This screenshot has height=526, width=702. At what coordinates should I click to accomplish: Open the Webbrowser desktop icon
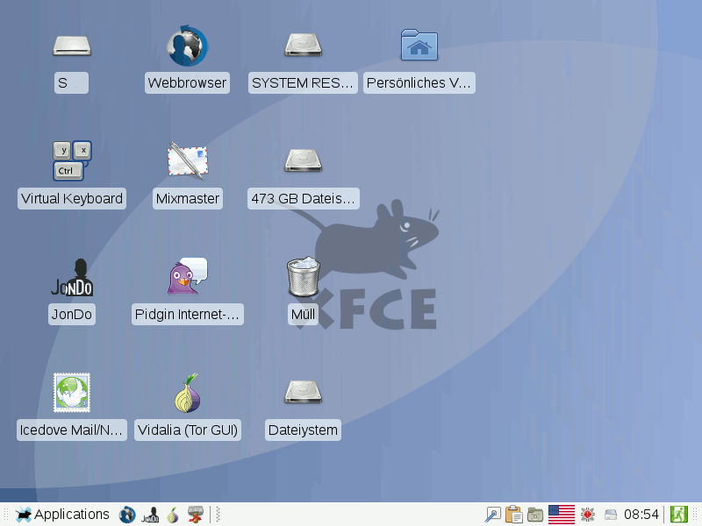click(x=187, y=46)
